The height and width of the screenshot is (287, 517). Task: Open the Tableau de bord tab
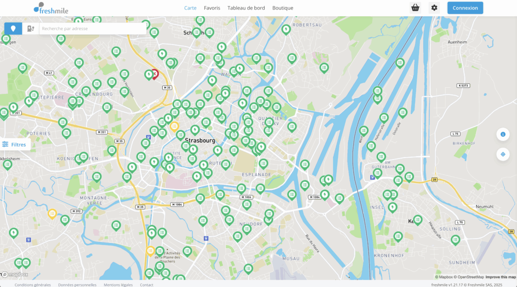tap(246, 8)
